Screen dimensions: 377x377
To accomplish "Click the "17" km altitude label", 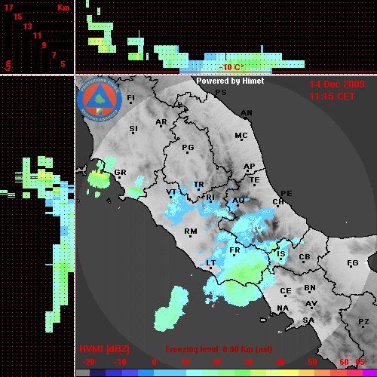I will coord(8,8).
